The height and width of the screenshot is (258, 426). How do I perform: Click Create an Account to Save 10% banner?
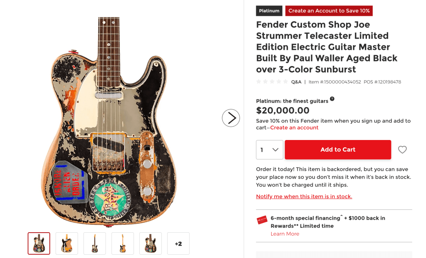point(329,11)
